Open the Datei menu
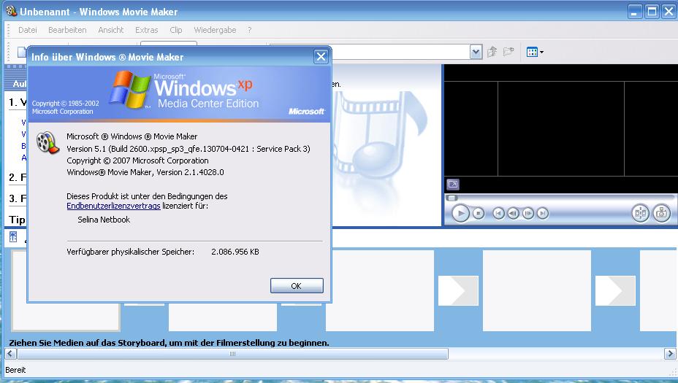This screenshot has width=678, height=383. coord(27,30)
